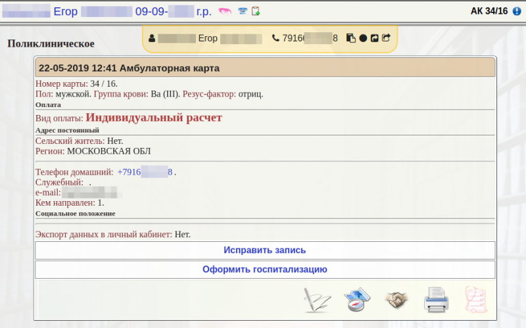Click the home phone number link
The image size is (526, 328).
pos(145,172)
